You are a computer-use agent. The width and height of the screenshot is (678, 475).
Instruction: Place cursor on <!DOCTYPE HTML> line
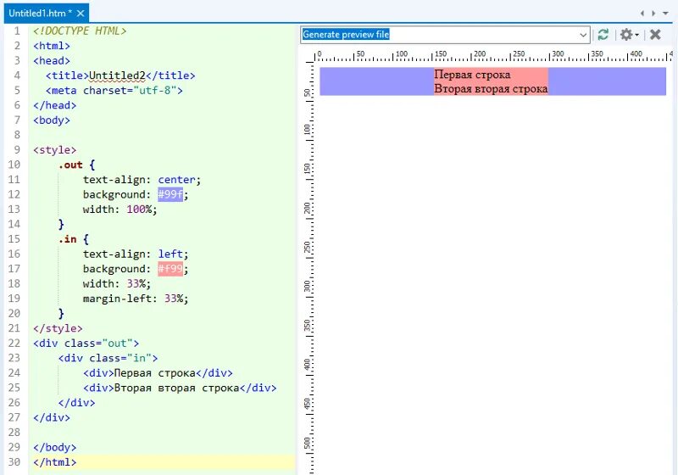80,31
